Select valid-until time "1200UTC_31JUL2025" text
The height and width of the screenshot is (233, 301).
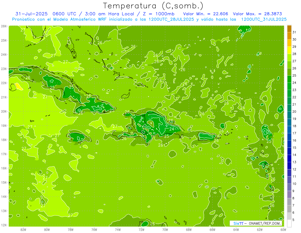[264, 19]
